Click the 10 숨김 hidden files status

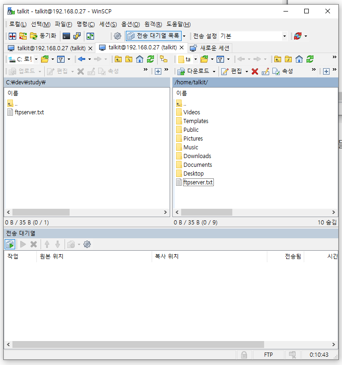(327, 223)
